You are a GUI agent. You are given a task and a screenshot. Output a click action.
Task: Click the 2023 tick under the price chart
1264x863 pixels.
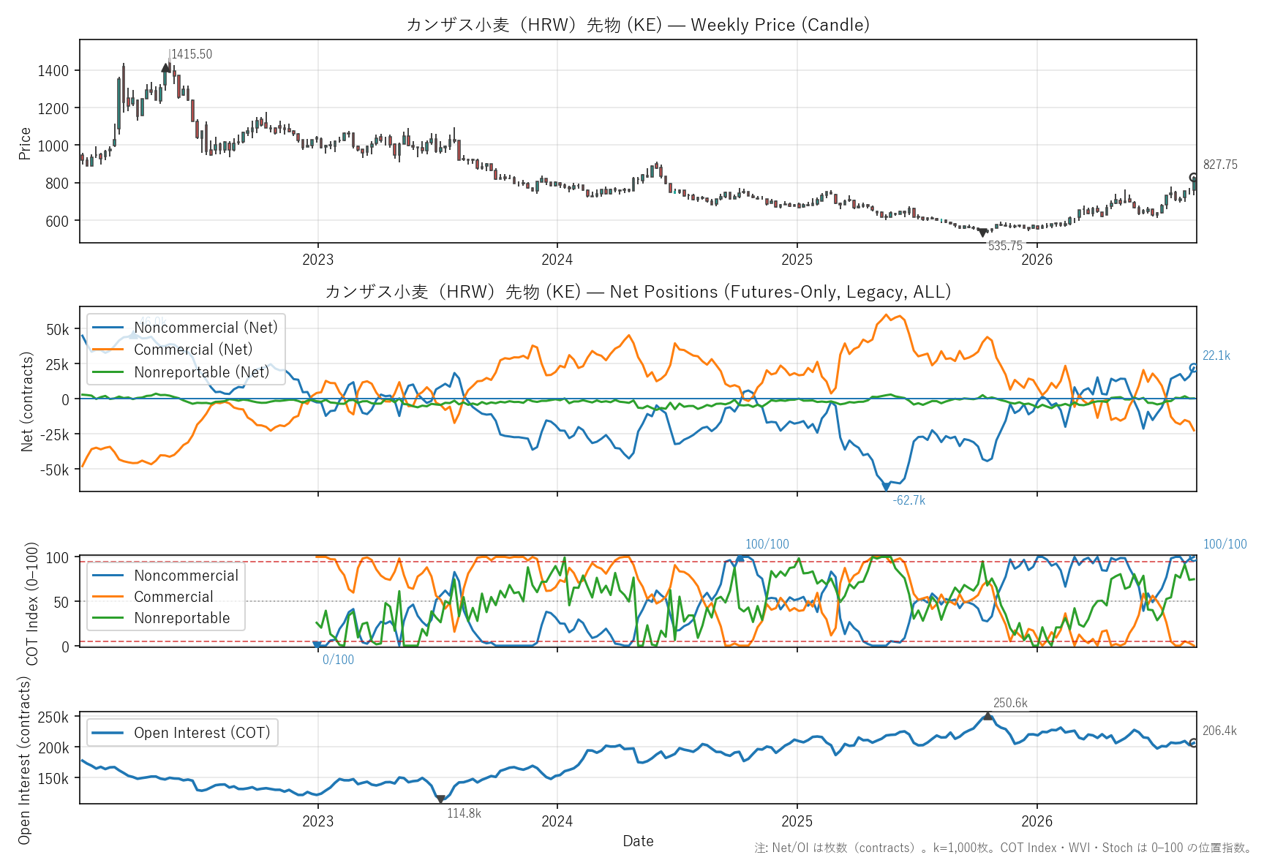click(317, 260)
